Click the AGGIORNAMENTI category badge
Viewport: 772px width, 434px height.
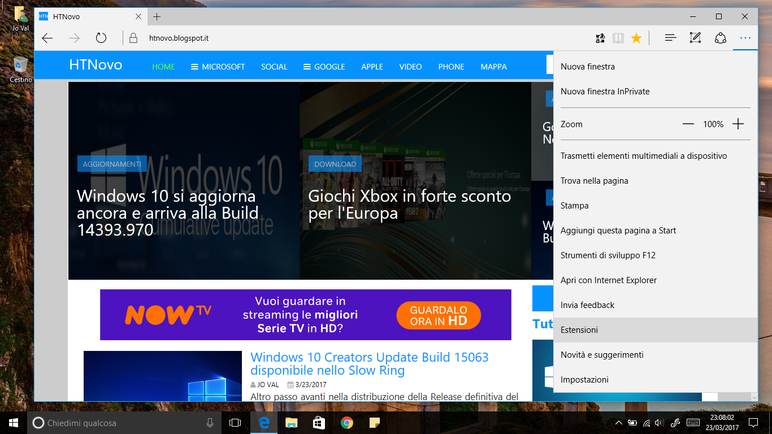[x=112, y=164]
